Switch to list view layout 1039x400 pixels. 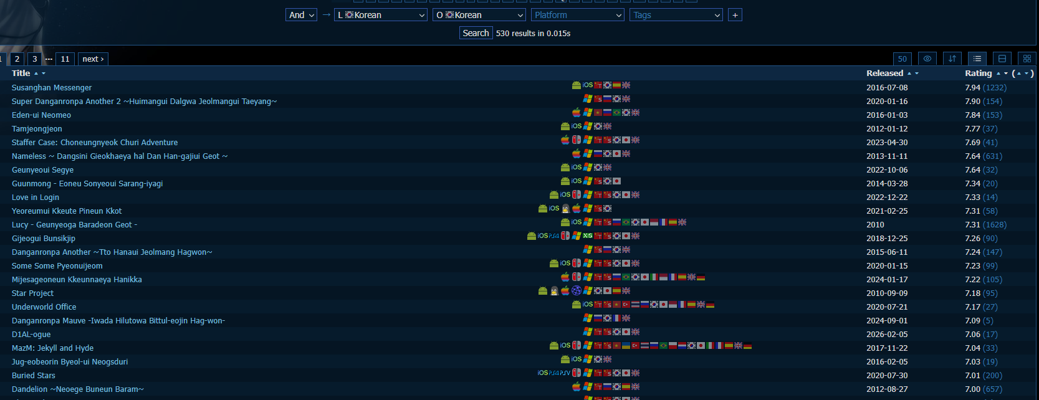click(977, 59)
